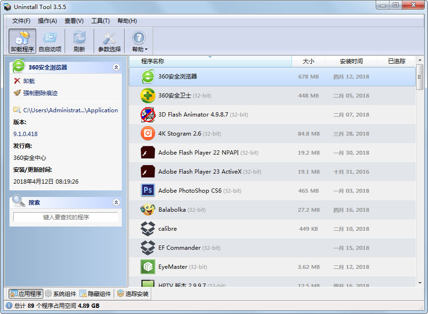Select the calibre program icon

[148, 229]
